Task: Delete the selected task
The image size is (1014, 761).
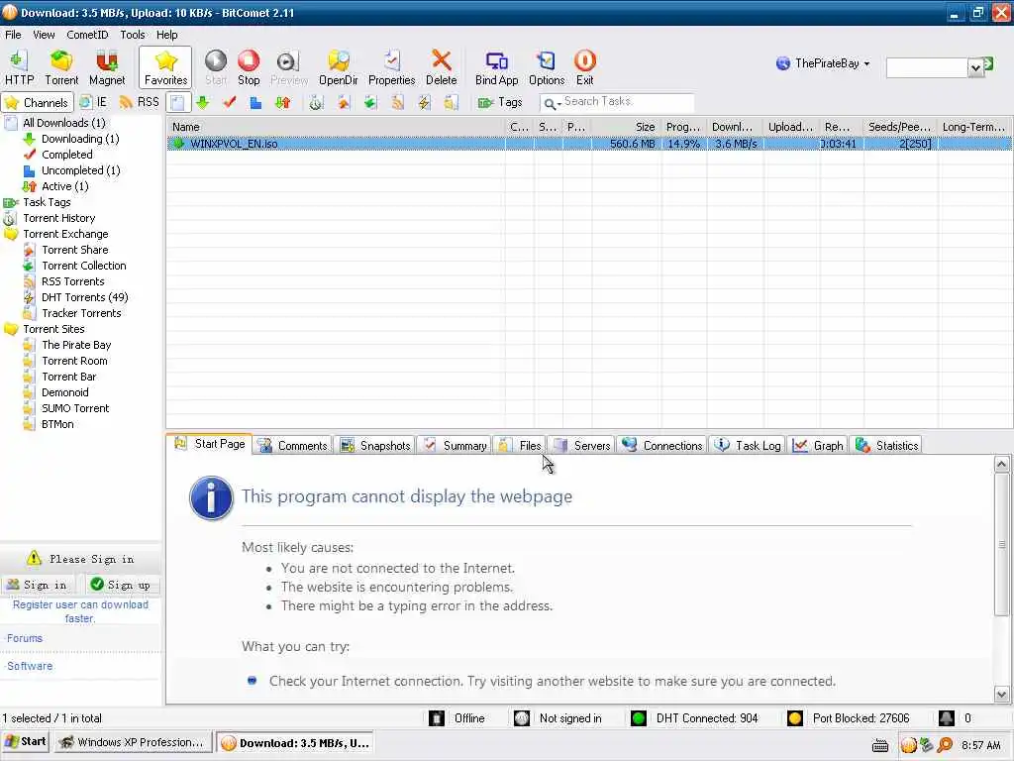Action: coord(441,68)
